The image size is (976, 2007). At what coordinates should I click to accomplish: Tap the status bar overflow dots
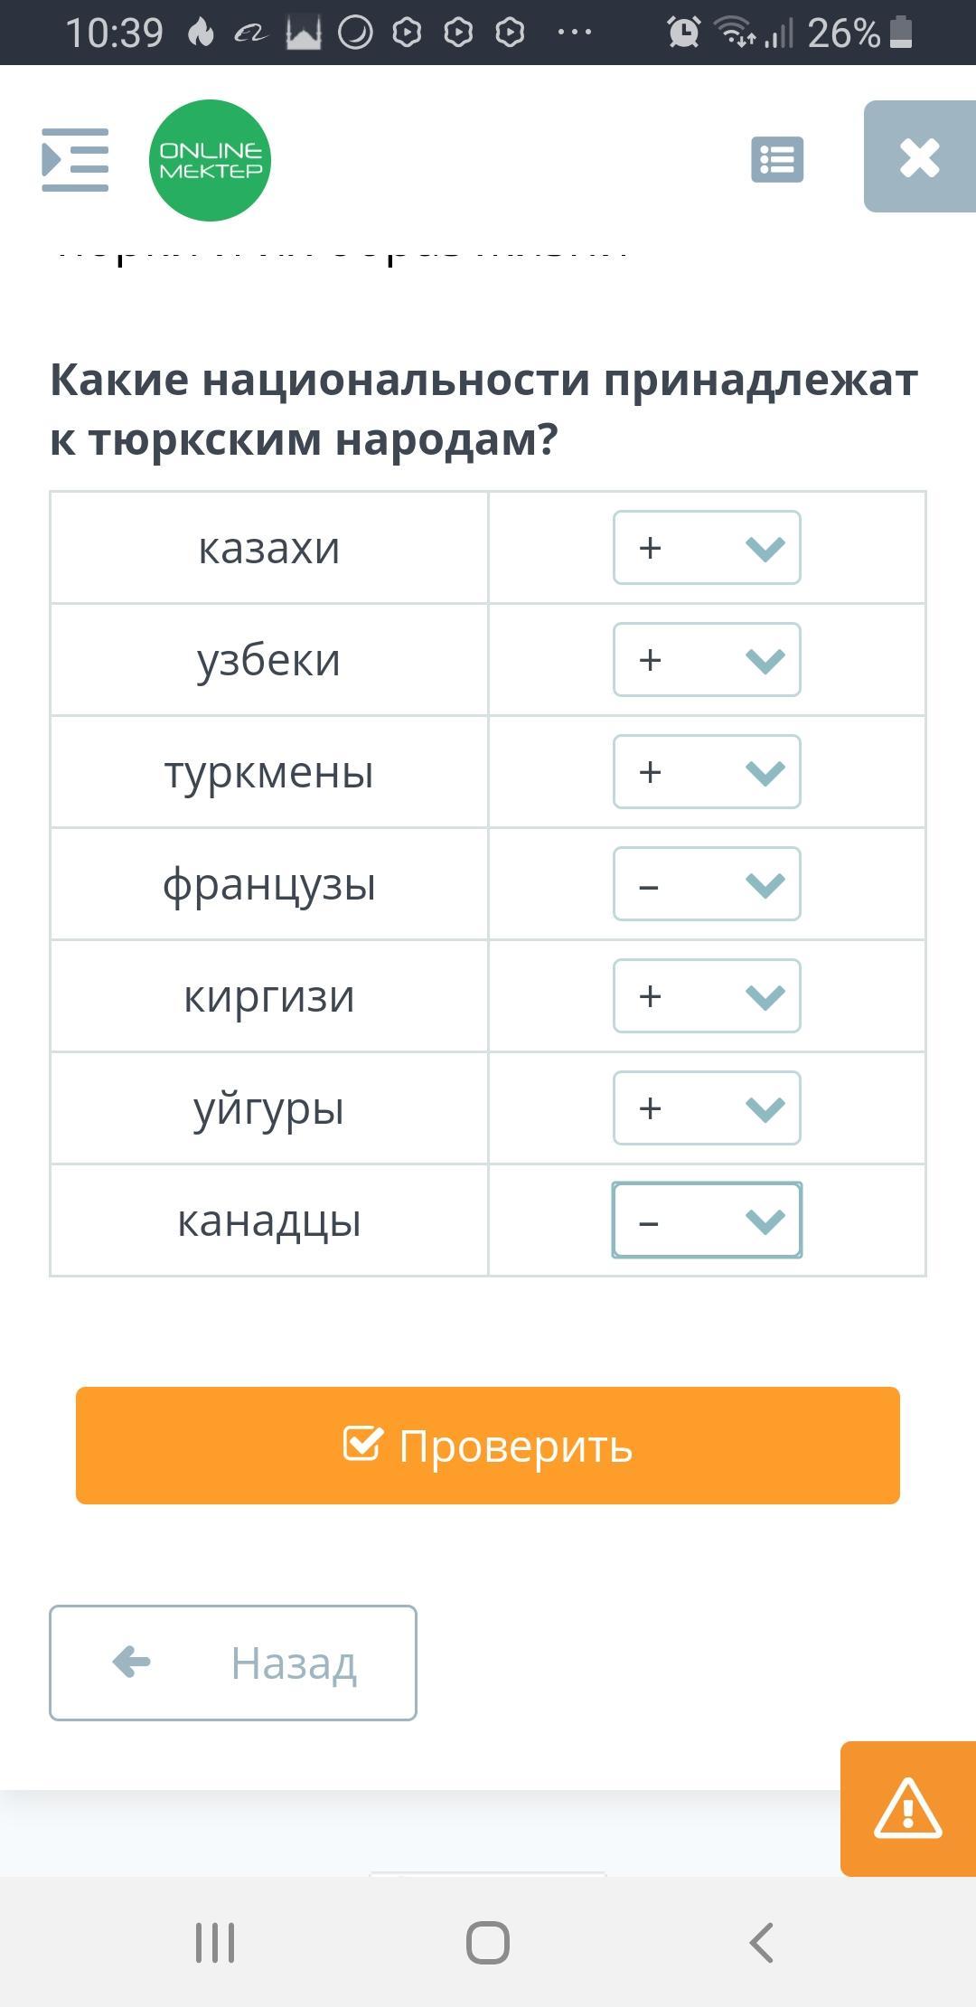pos(575,33)
